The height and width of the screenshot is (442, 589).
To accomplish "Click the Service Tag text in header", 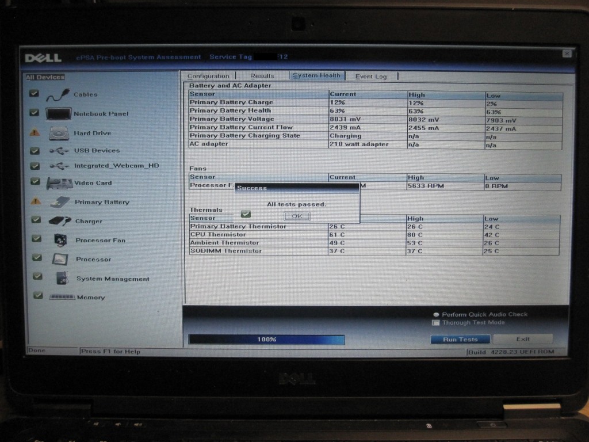I will click(x=231, y=57).
